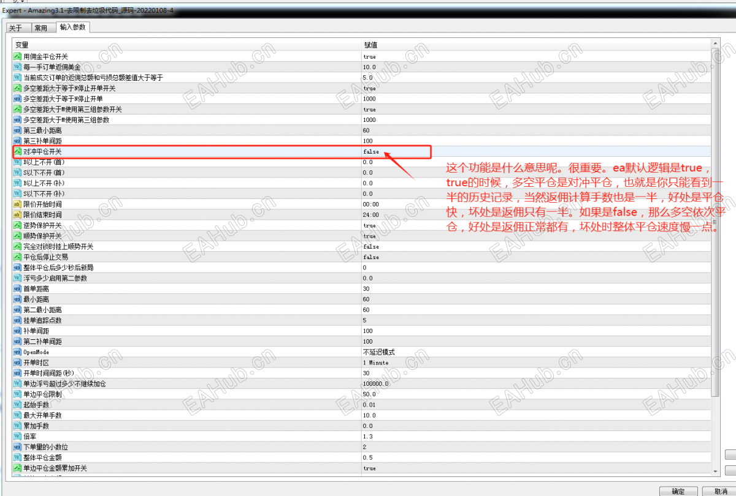The width and height of the screenshot is (736, 496).
Task: Edit the 24:00 value of 限价结束时间
Action: [x=370, y=215]
